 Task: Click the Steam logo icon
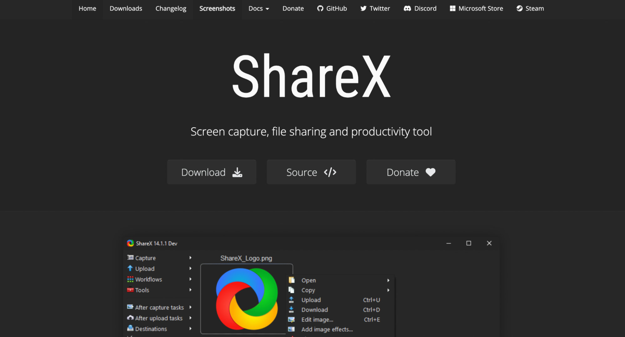(x=519, y=8)
